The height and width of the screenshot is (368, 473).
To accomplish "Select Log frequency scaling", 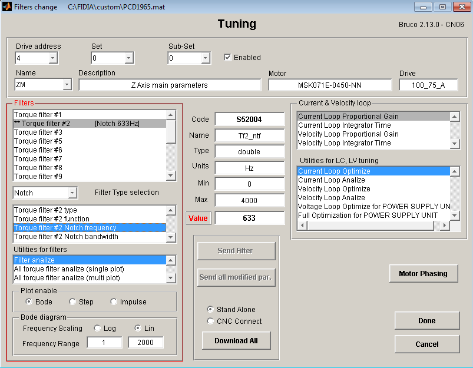I will pos(97,329).
